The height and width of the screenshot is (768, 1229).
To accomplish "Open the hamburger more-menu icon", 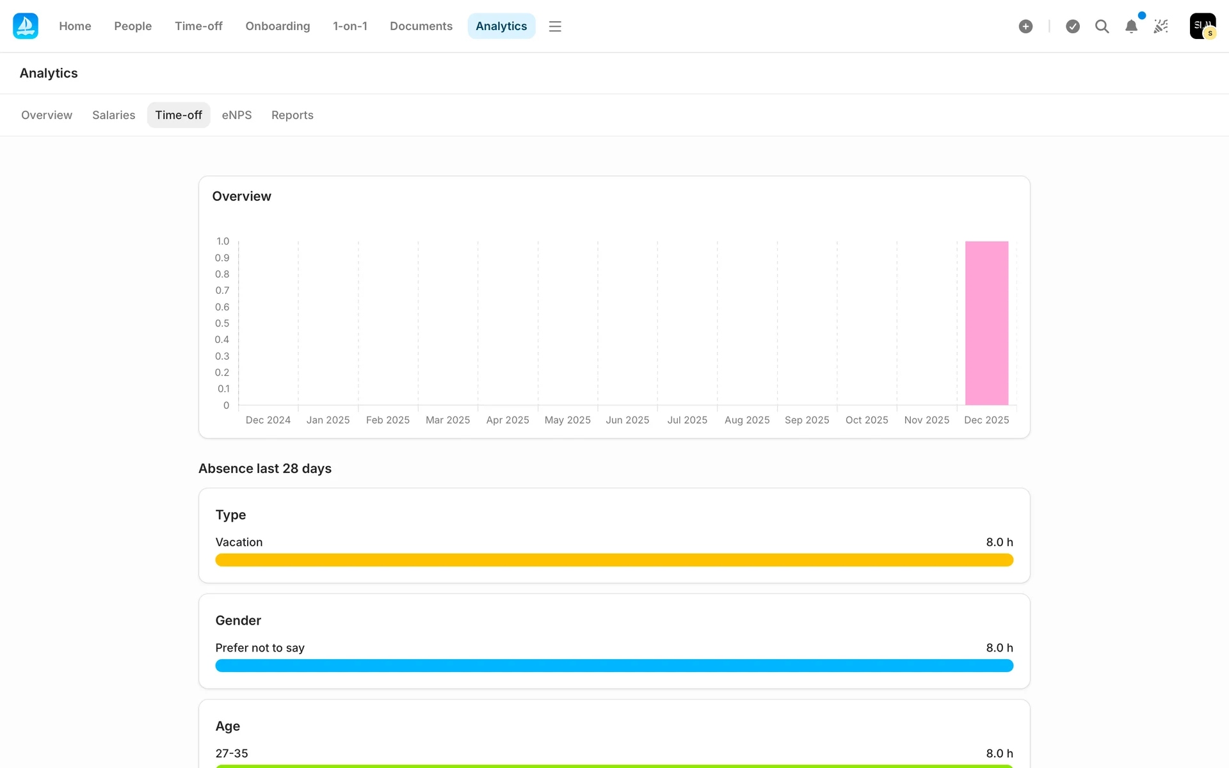I will [555, 26].
